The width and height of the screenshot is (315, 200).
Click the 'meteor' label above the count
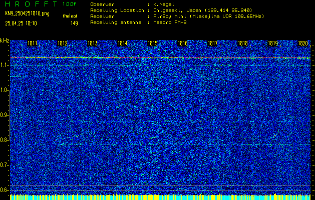(x=70, y=16)
